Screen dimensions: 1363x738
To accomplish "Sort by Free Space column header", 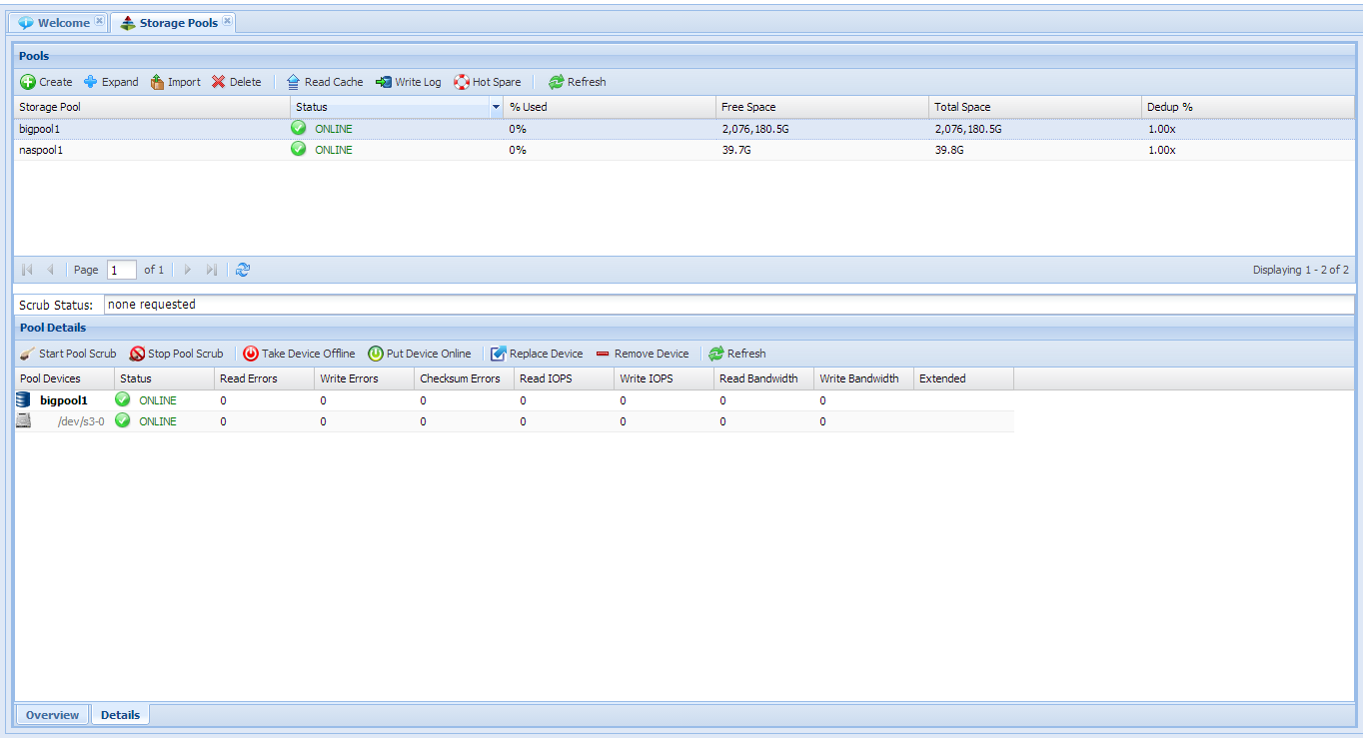I will [x=822, y=107].
